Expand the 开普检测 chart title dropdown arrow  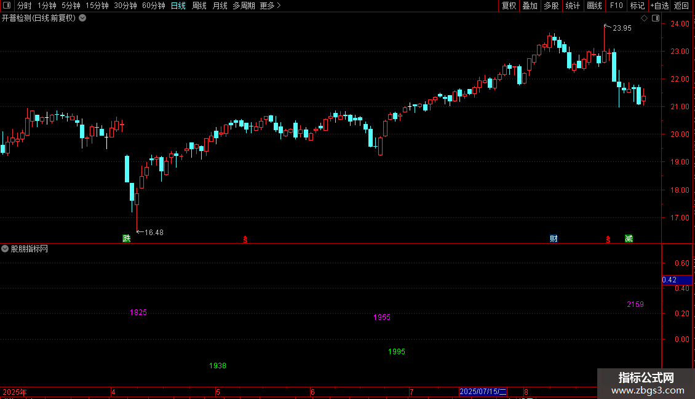pyautogui.click(x=82, y=18)
